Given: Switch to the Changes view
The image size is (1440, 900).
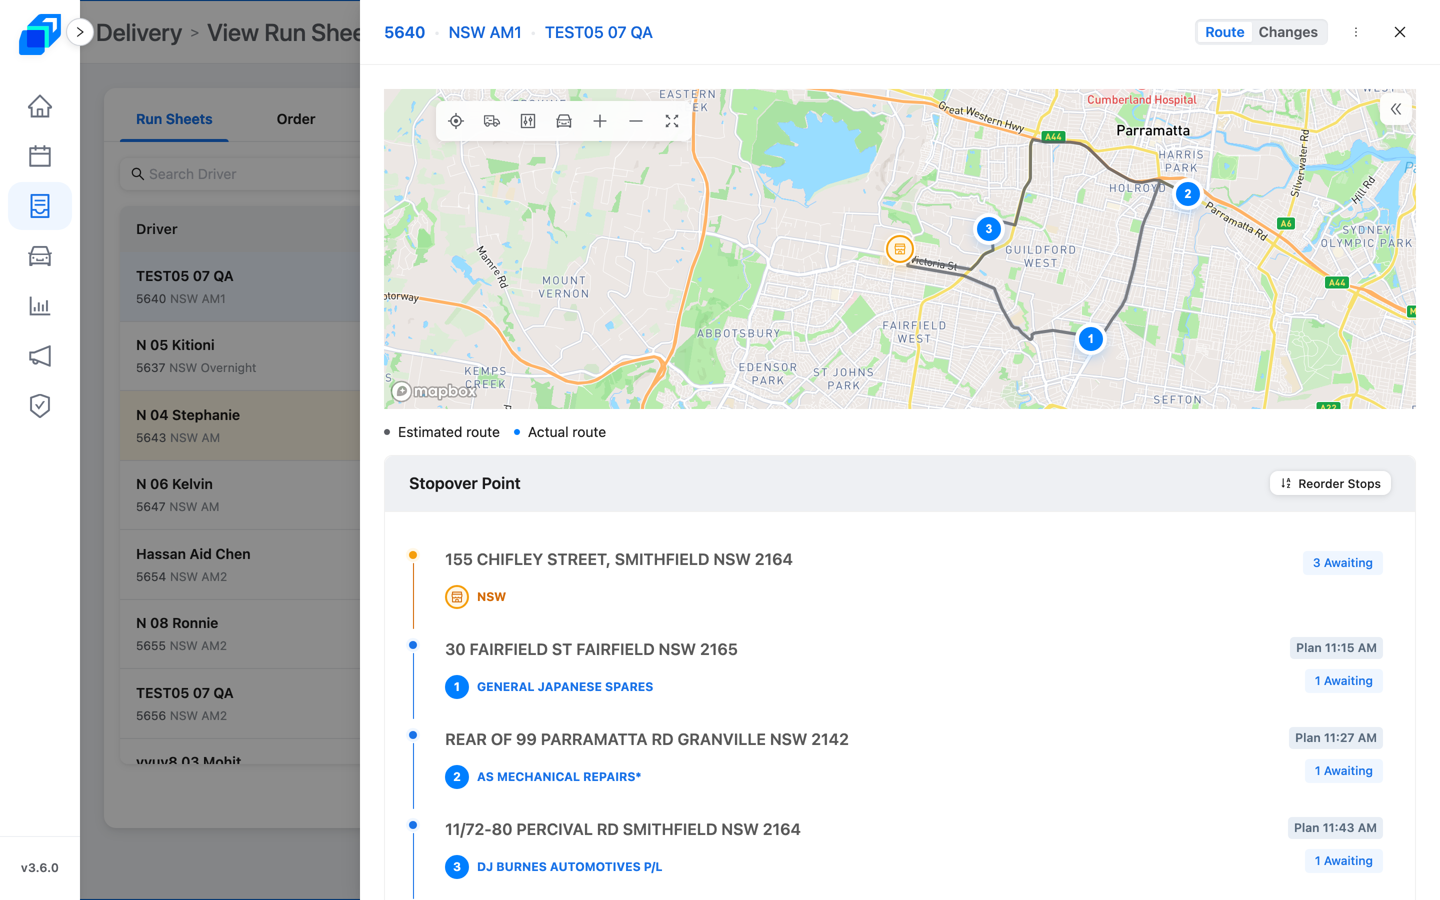Looking at the screenshot, I should 1288,32.
